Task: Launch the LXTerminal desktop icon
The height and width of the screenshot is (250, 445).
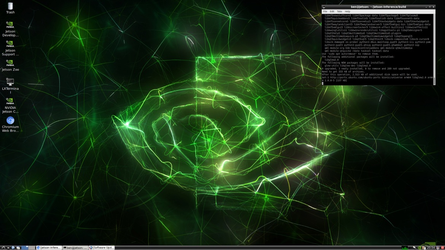Action: tap(10, 86)
